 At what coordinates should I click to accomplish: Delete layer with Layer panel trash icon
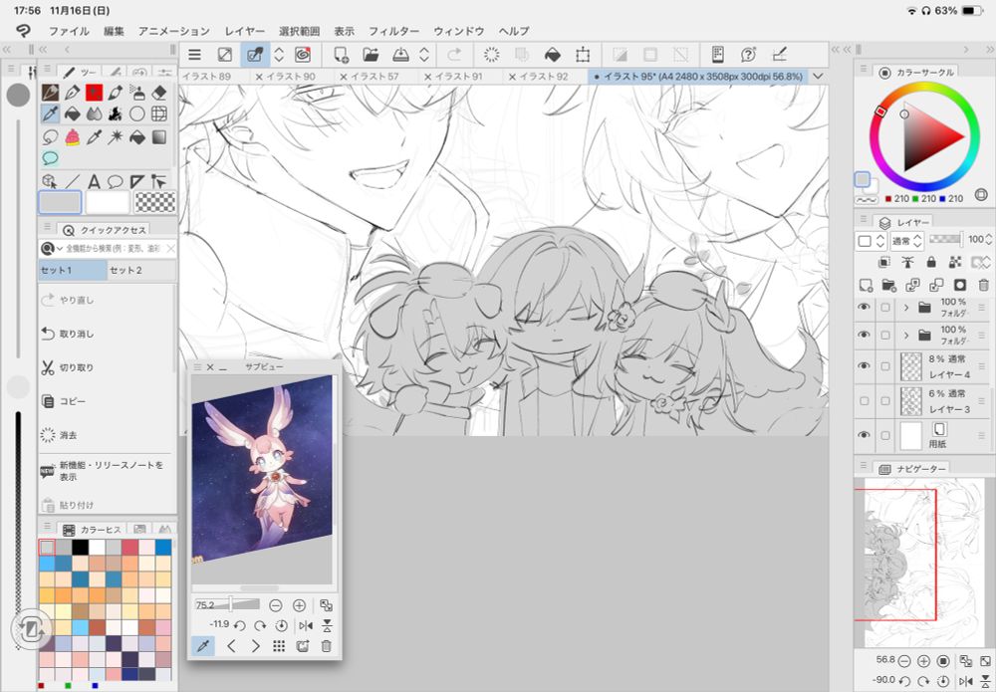point(983,285)
